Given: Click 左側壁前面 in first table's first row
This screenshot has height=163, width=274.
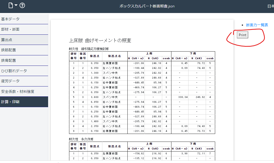Looking at the screenshot, I should 110,63.
